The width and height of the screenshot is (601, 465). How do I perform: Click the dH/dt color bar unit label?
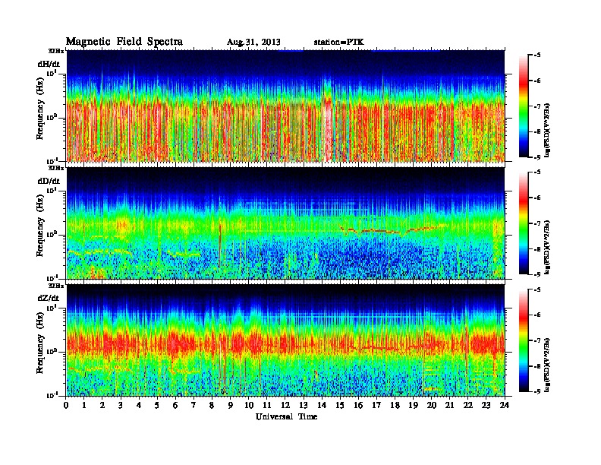pos(547,130)
